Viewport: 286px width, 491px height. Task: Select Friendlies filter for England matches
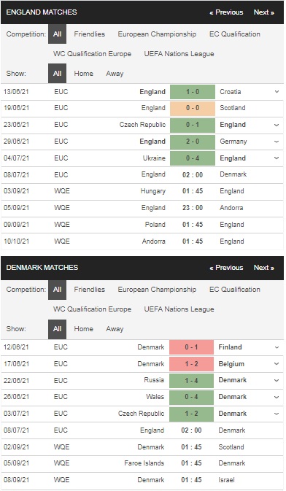click(x=90, y=34)
